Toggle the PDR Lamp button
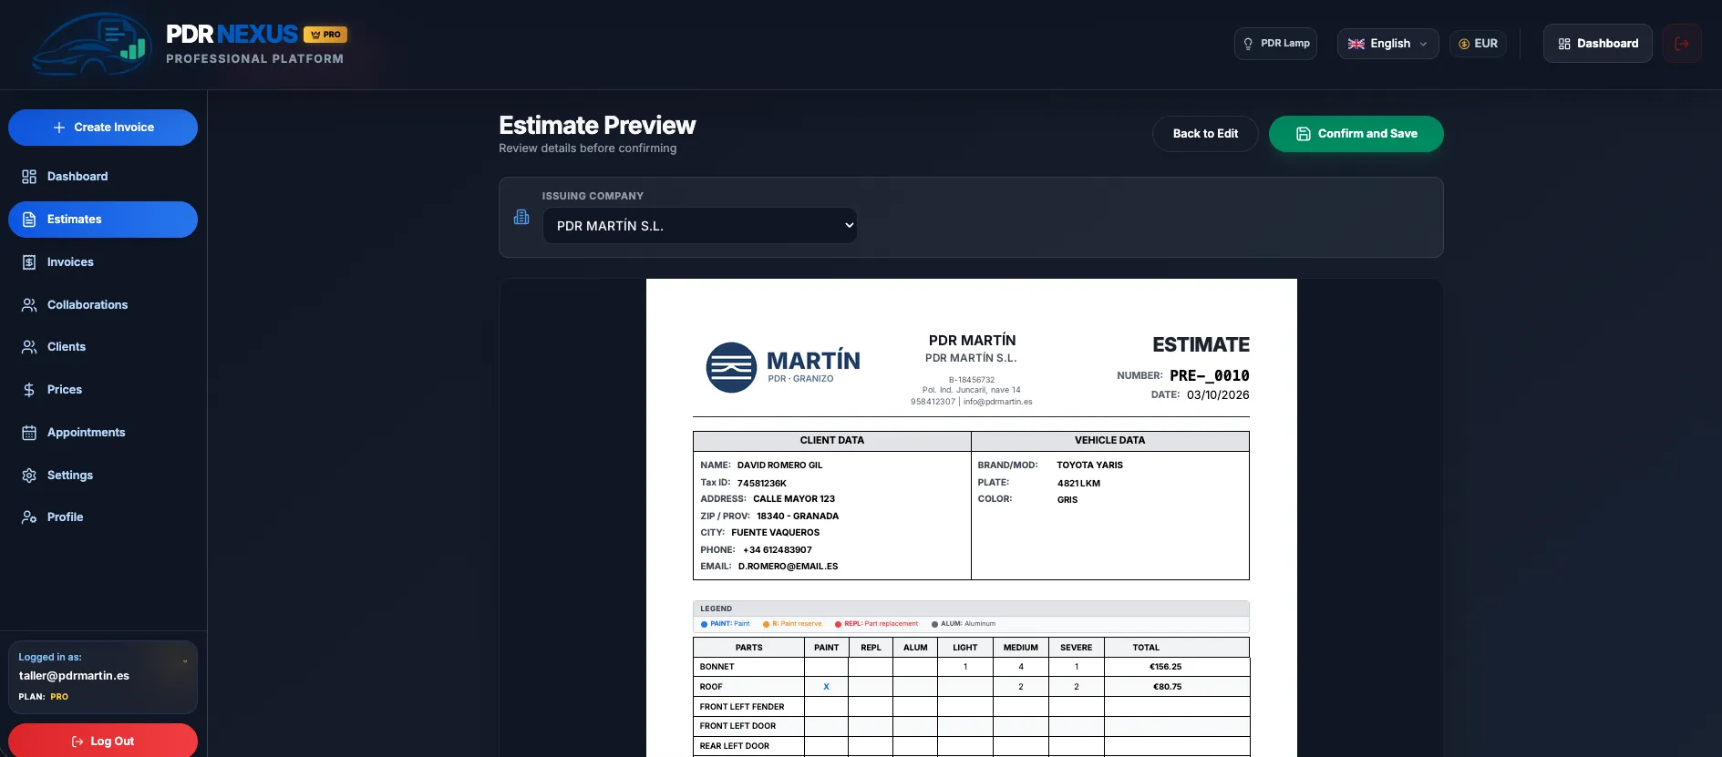The height and width of the screenshot is (757, 1722). (x=1275, y=44)
